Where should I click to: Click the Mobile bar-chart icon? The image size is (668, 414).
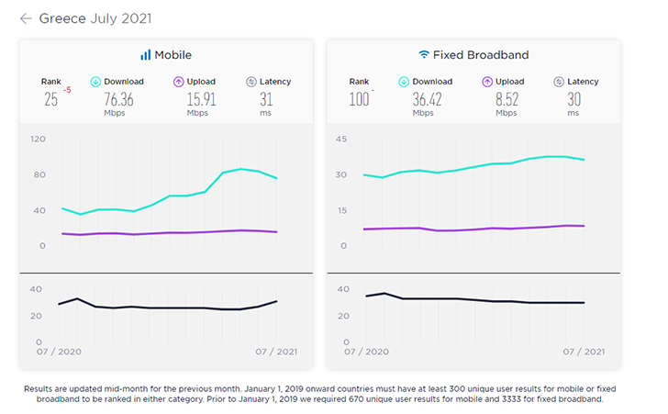click(x=145, y=55)
